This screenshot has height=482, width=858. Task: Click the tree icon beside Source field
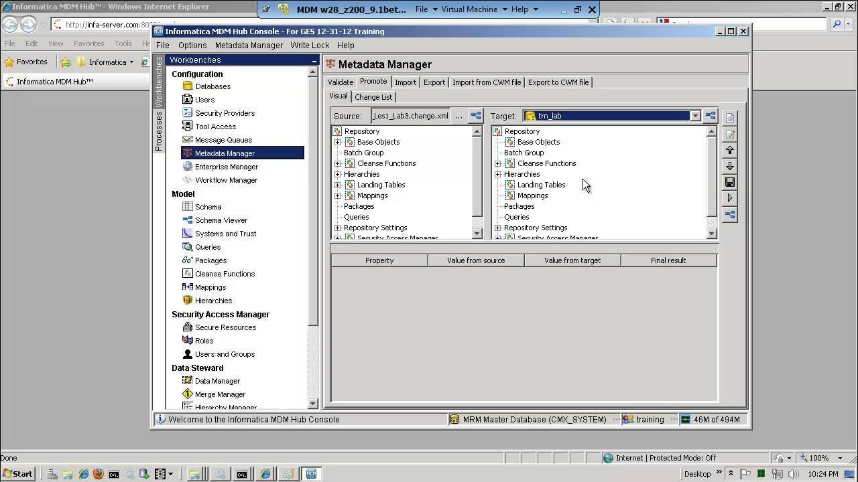pos(476,116)
